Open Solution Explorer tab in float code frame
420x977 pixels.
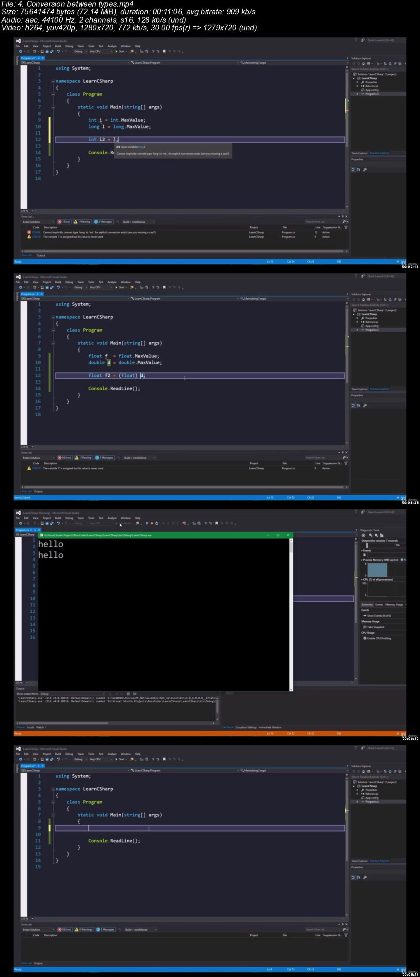(x=380, y=389)
